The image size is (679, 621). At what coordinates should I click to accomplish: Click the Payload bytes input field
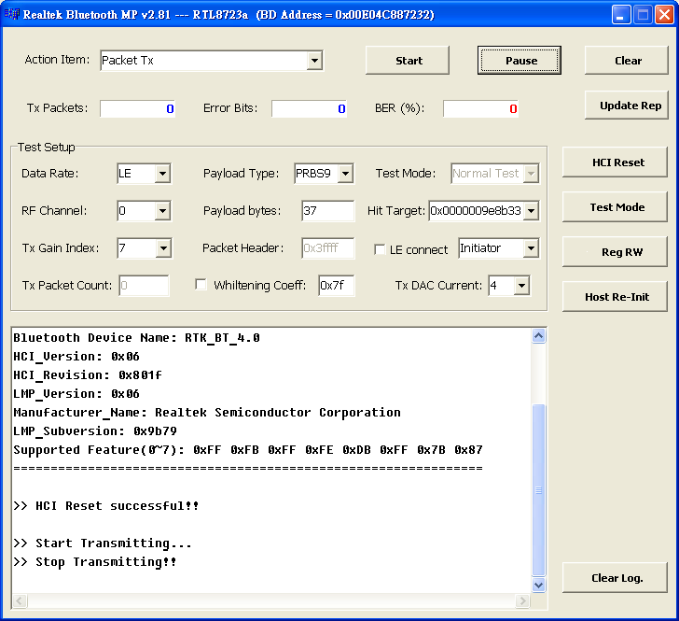click(x=327, y=211)
